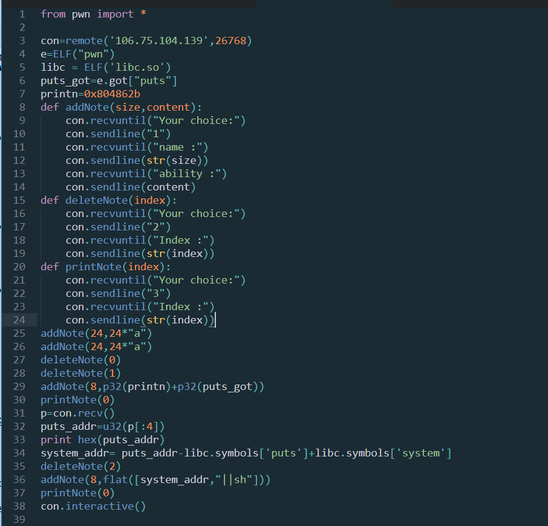Viewport: 548px width, 526px height.
Task: Click line number 15 in gutter
Action: (19, 201)
